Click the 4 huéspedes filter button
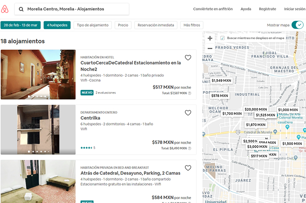This screenshot has width=306, height=203. tap(57, 25)
